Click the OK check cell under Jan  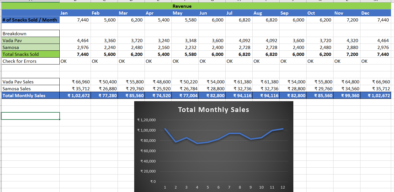pyautogui.click(x=75, y=61)
